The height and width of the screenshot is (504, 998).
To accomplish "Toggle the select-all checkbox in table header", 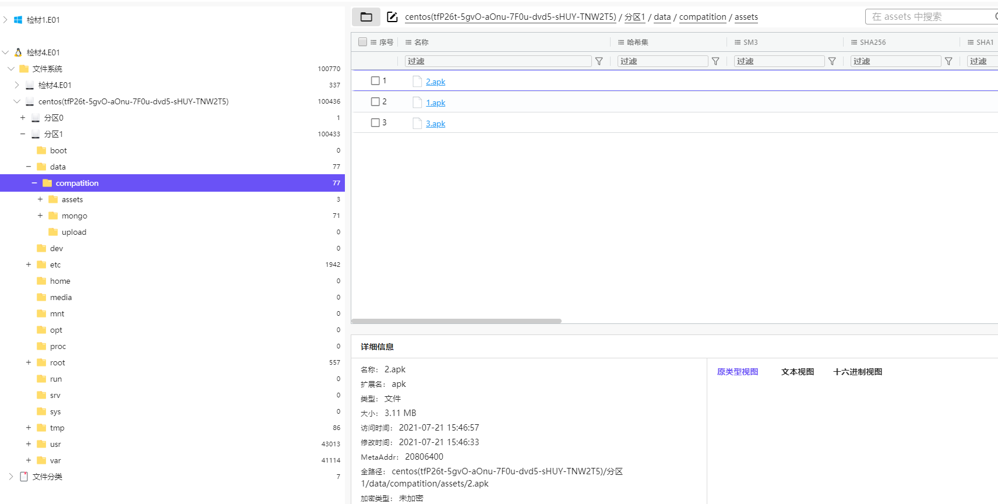I will point(362,42).
